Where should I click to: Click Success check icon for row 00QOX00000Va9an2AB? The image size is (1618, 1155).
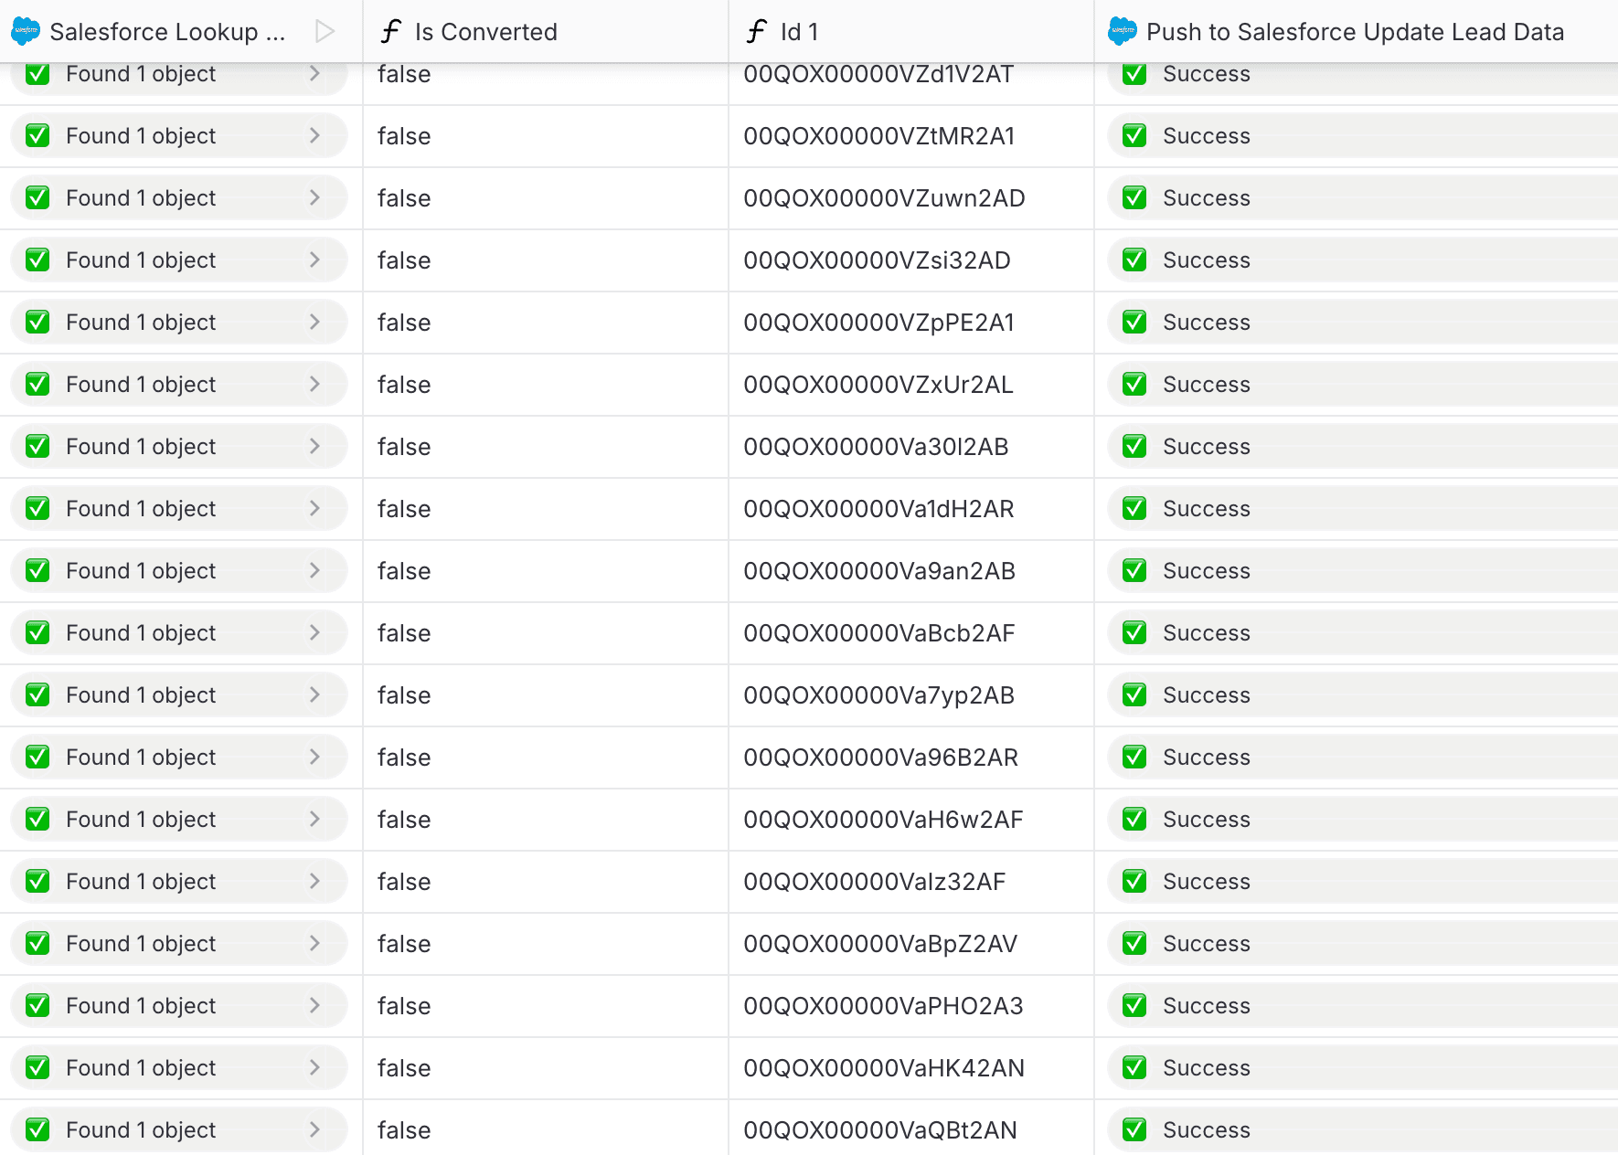(1134, 571)
